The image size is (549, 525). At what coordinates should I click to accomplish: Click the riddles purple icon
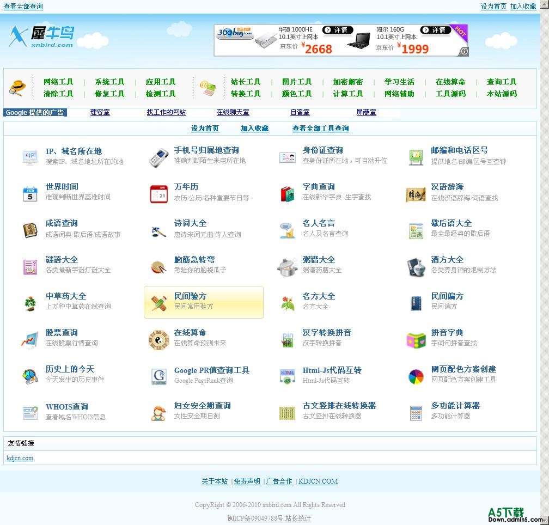tap(30, 267)
